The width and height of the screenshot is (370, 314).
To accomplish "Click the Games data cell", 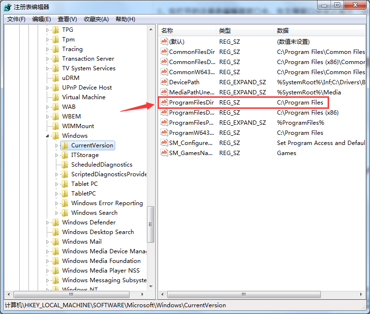I will click(x=287, y=153).
